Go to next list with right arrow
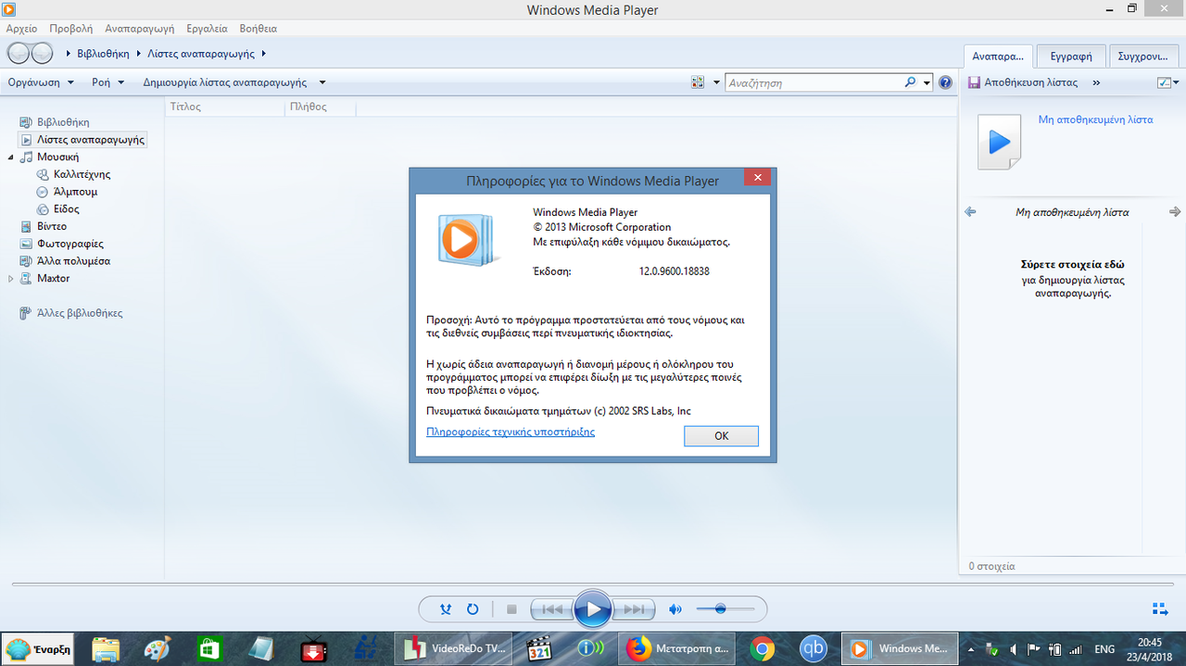The height and width of the screenshot is (666, 1186). click(1175, 212)
